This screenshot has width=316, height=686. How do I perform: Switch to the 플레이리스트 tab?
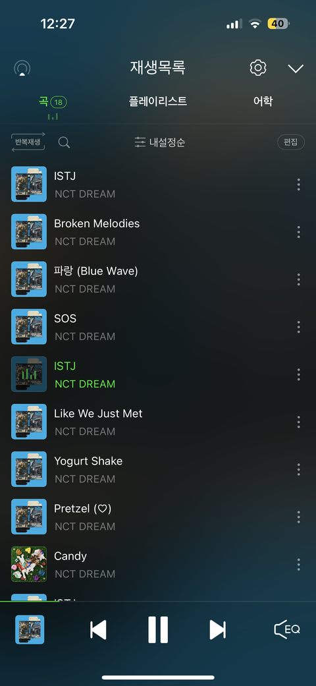158,101
